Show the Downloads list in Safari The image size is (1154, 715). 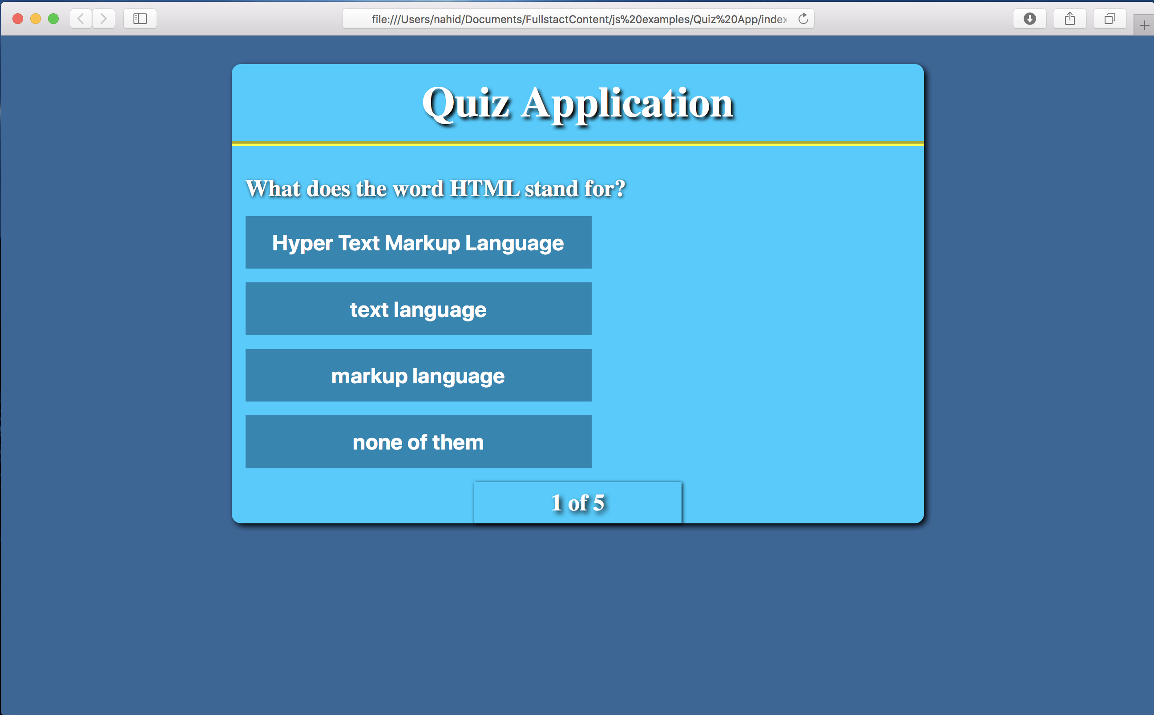[x=1029, y=18]
